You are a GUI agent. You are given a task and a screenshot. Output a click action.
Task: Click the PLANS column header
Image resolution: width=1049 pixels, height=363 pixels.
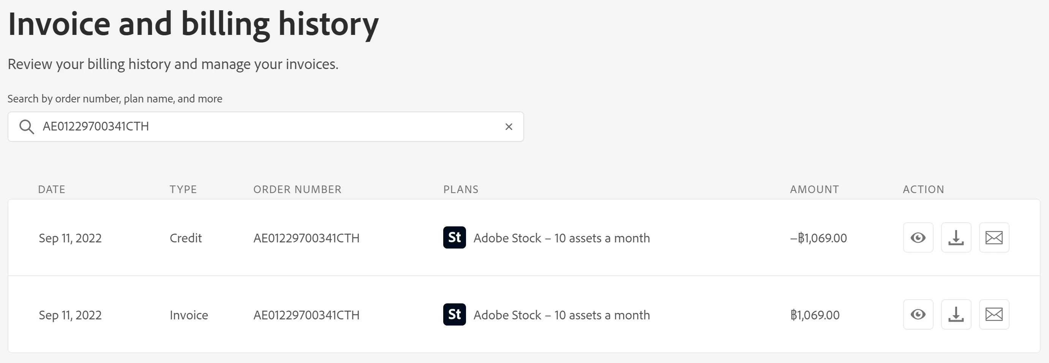(461, 189)
